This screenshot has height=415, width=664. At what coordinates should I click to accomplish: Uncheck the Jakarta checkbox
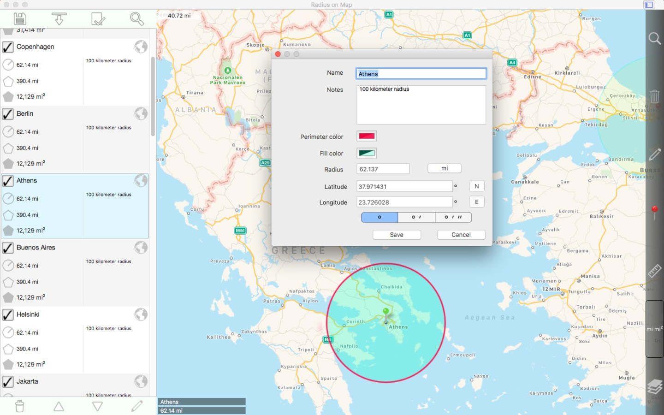pyautogui.click(x=8, y=382)
